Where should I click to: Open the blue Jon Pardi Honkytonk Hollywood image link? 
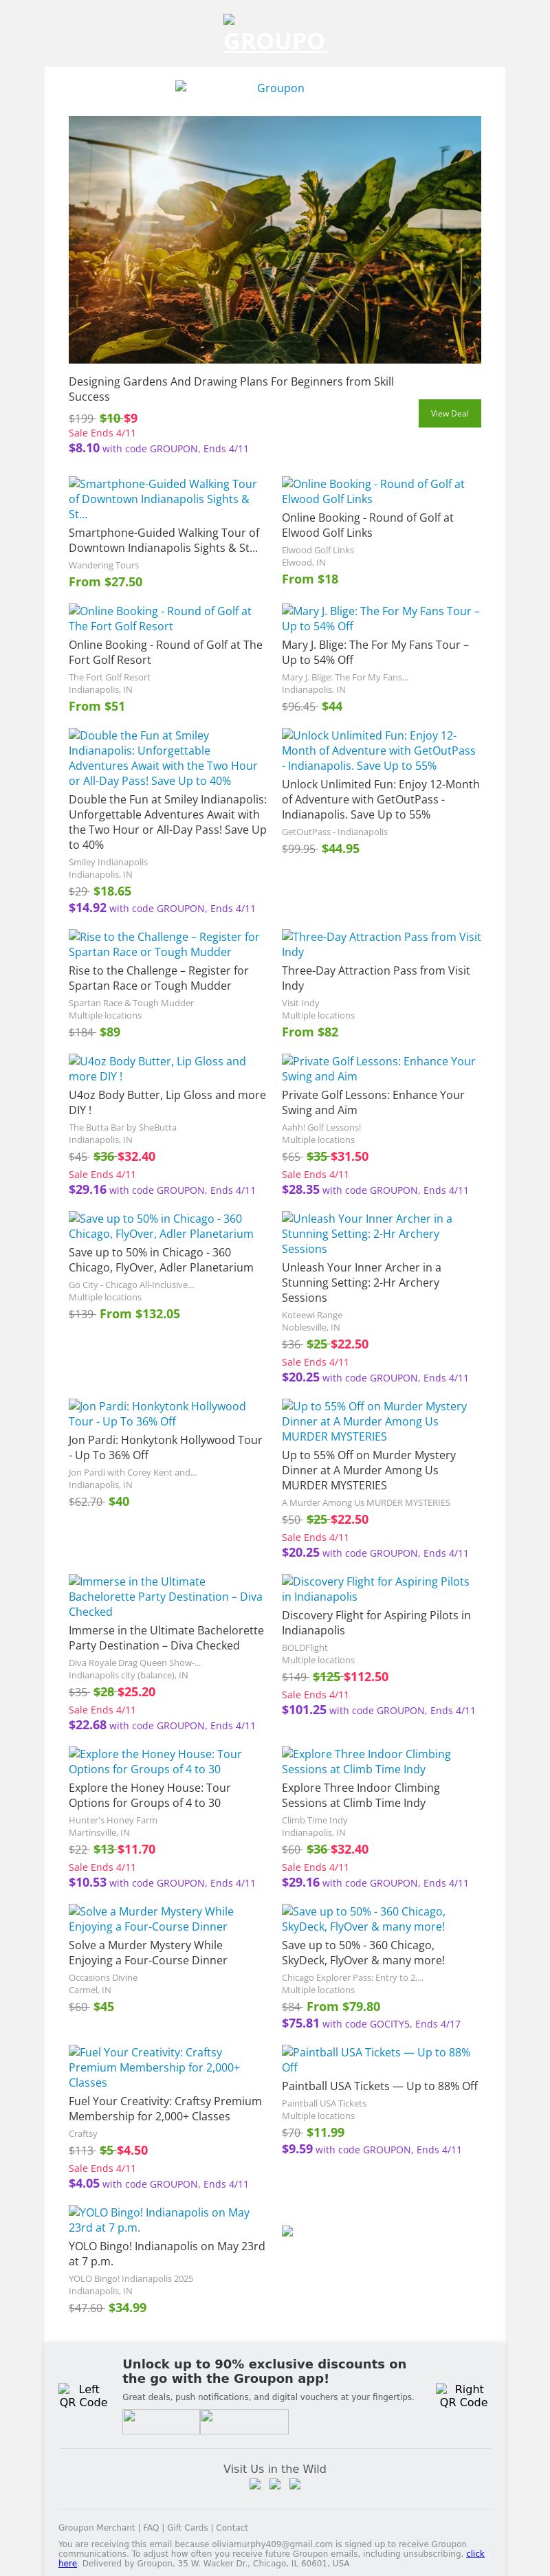[157, 1413]
